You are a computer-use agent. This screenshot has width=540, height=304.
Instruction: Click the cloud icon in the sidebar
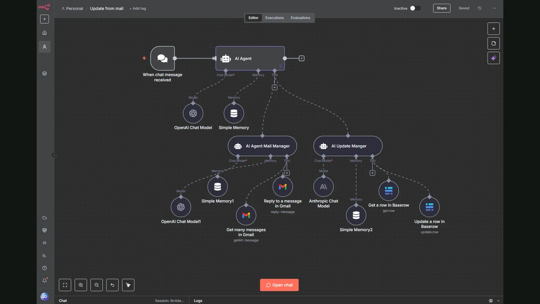click(44, 218)
